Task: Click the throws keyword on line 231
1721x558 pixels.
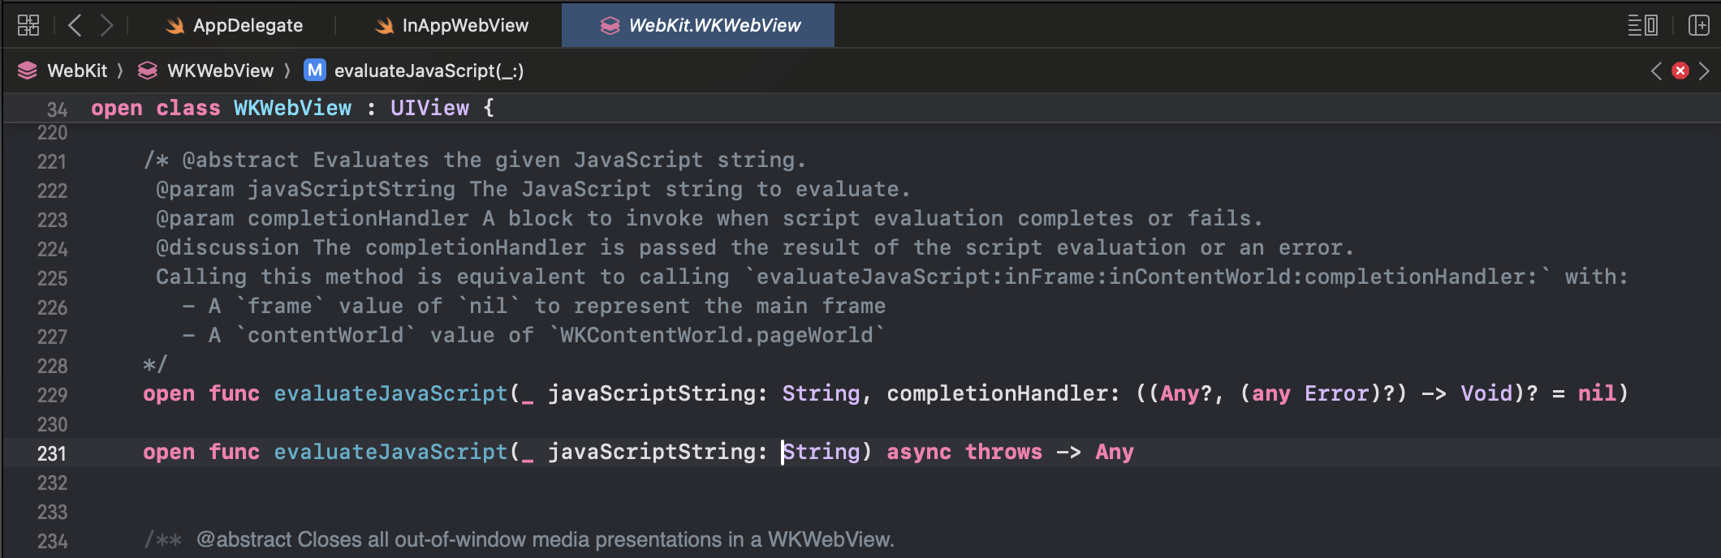Action: click(x=1003, y=452)
